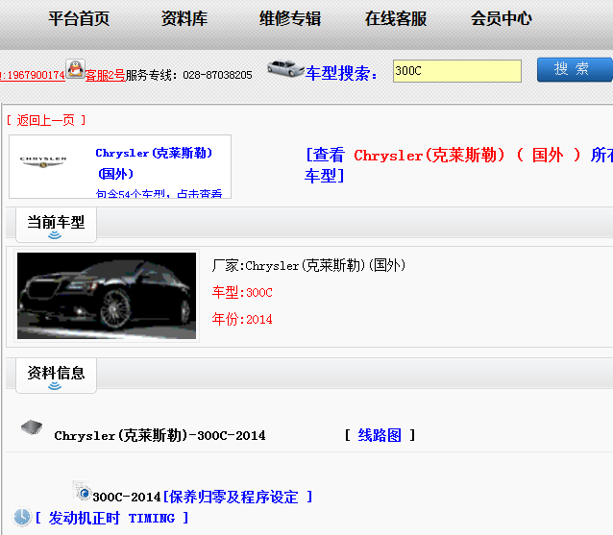
Task: Select the 当前车型 tab
Action: 56,225
